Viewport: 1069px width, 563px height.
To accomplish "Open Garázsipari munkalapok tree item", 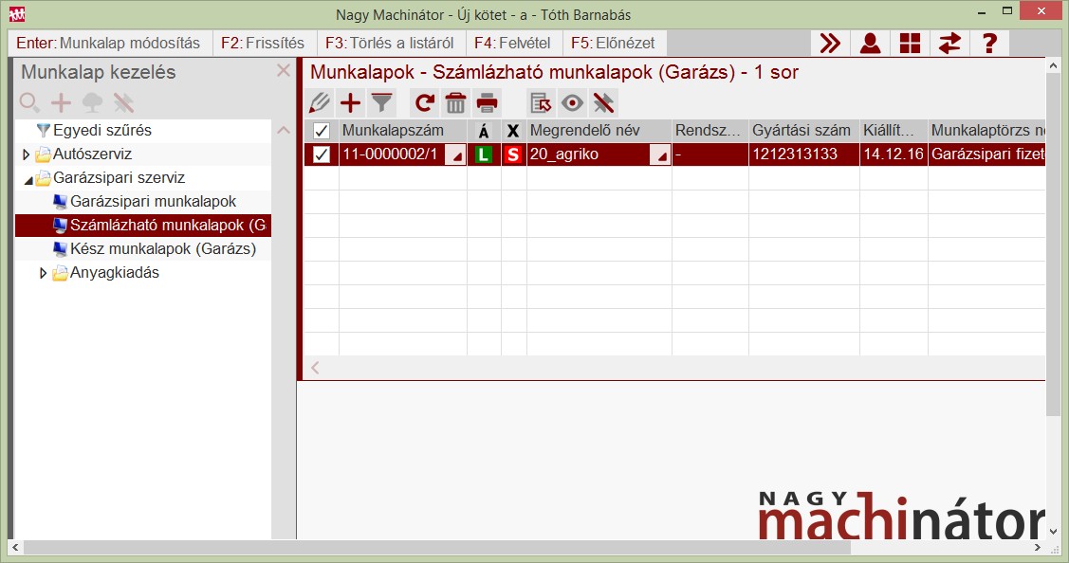I will click(153, 202).
